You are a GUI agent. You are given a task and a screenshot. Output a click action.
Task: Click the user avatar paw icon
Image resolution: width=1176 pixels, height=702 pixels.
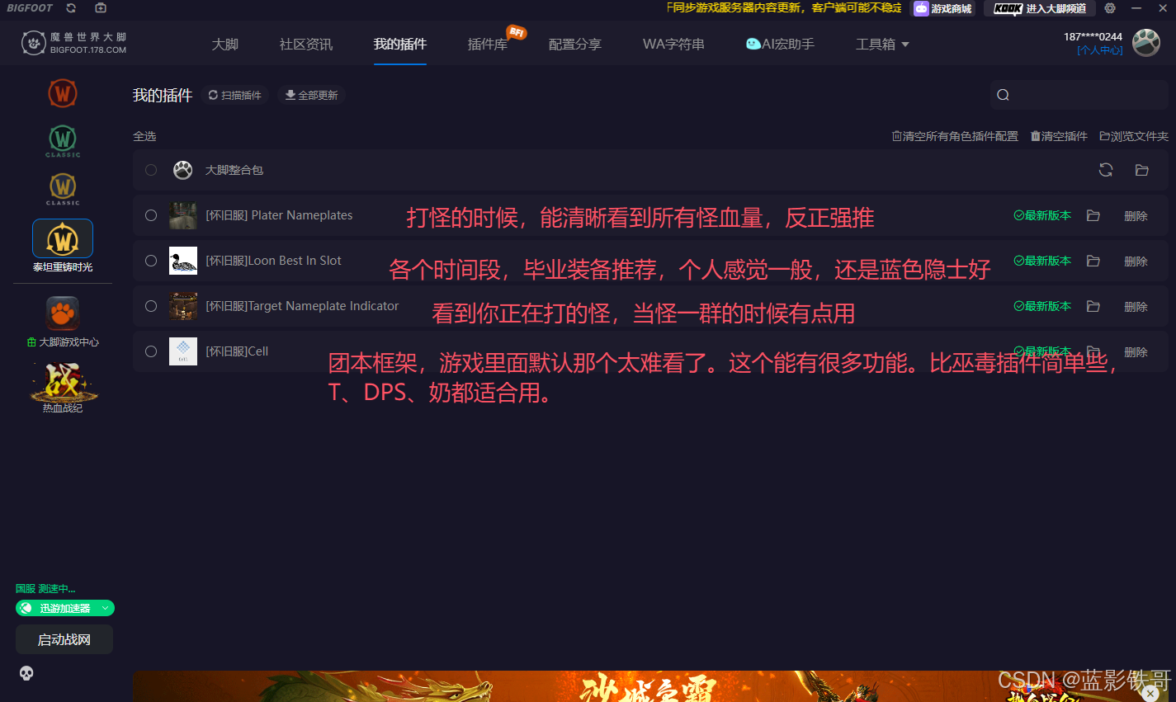1146,42
